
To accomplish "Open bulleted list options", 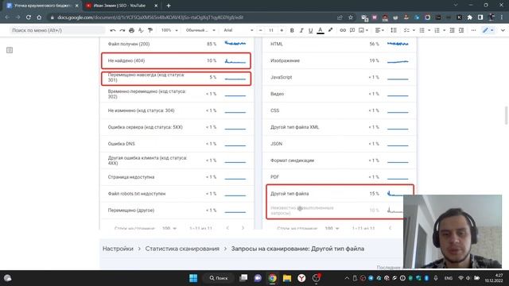I will 425,30.
